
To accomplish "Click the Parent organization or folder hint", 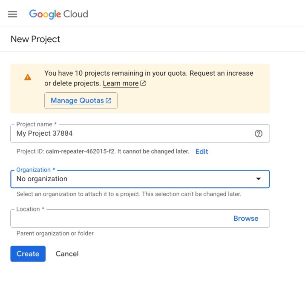I will click(x=55, y=234).
